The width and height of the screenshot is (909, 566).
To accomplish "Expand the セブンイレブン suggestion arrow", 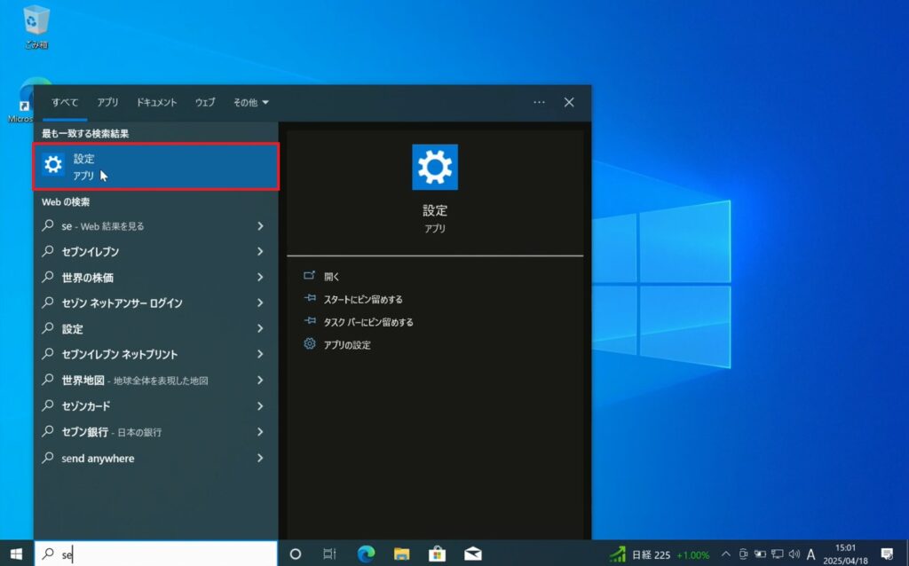I will tap(260, 252).
